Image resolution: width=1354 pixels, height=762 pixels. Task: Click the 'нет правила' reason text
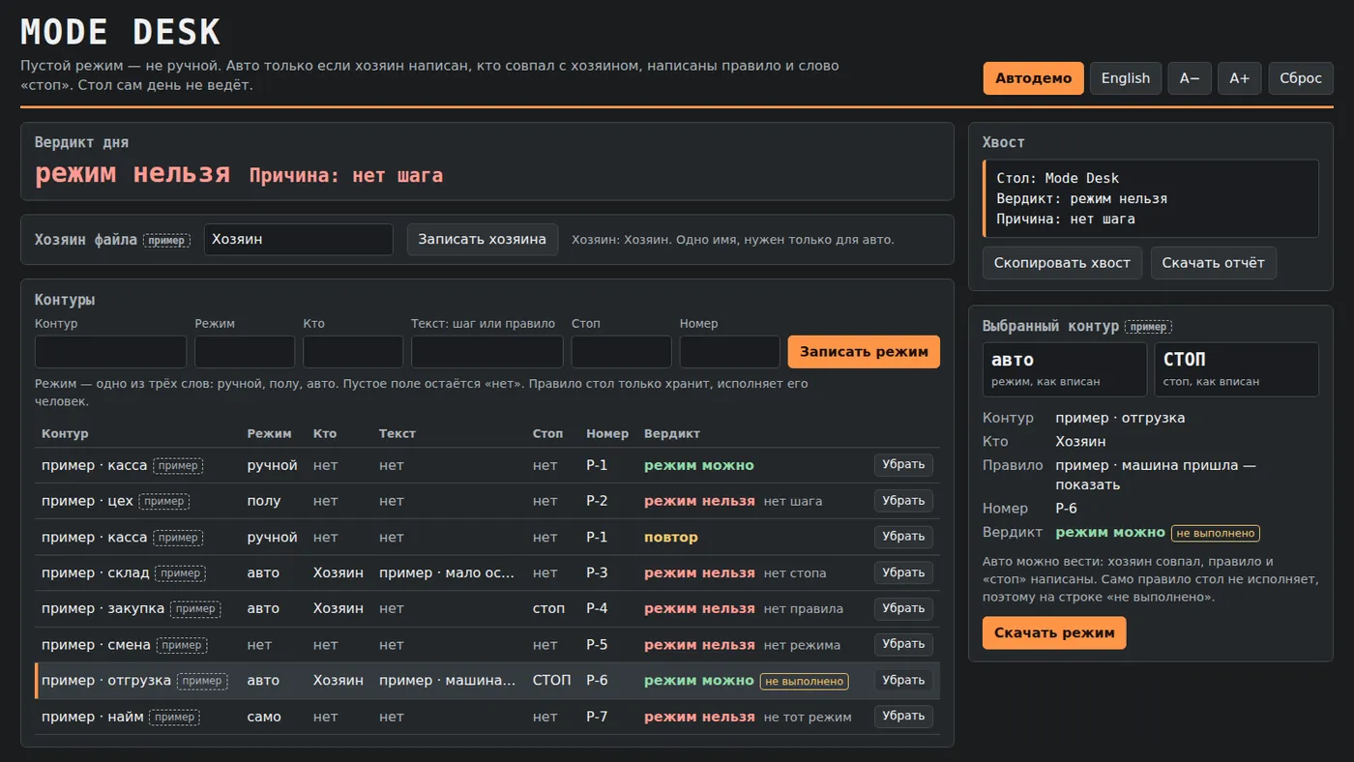coord(804,609)
